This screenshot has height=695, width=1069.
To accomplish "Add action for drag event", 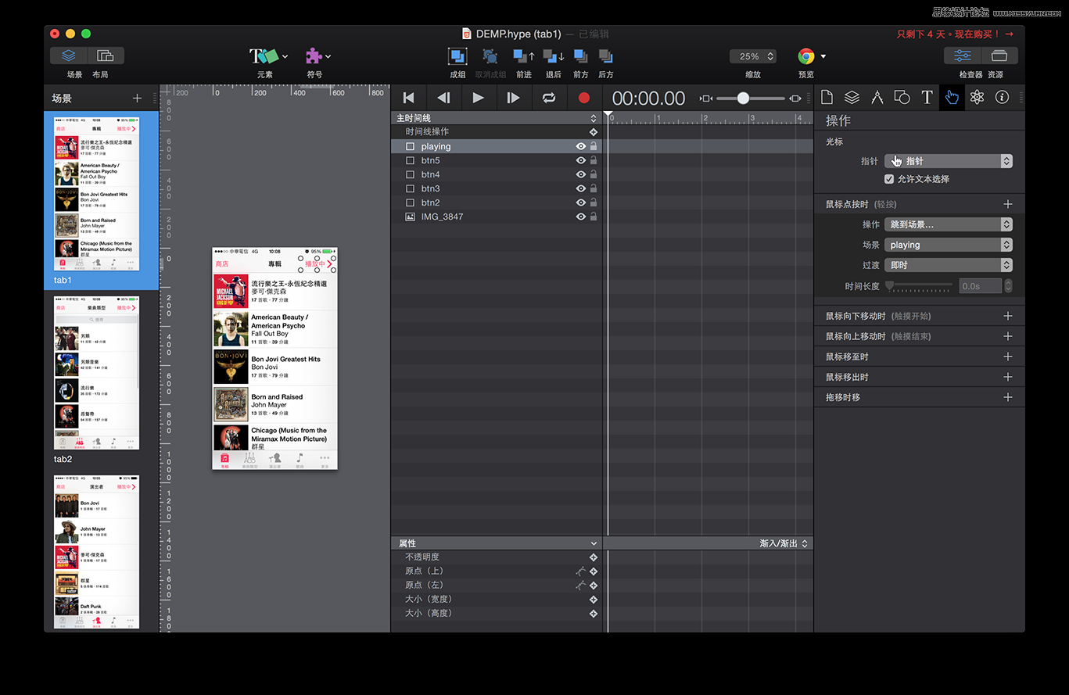I will 1008,397.
